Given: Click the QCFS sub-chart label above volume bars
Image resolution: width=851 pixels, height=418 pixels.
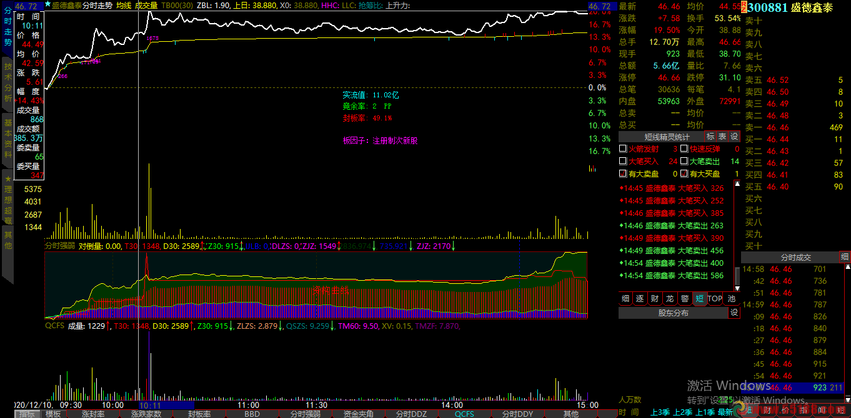Looking at the screenshot, I should [x=54, y=325].
